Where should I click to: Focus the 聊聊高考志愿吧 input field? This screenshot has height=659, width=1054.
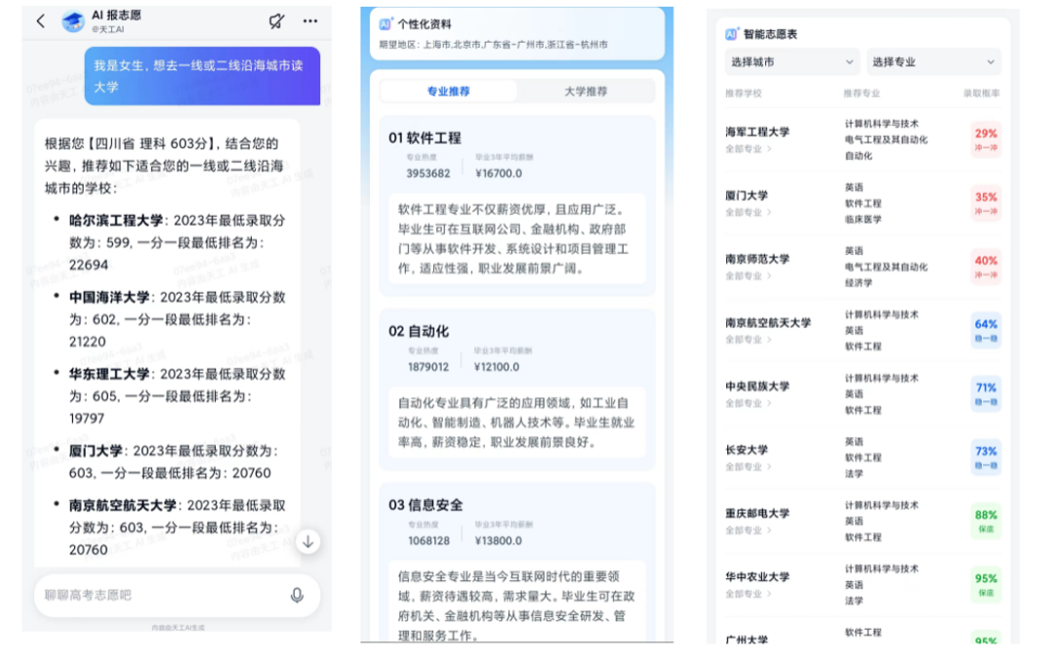tap(177, 596)
